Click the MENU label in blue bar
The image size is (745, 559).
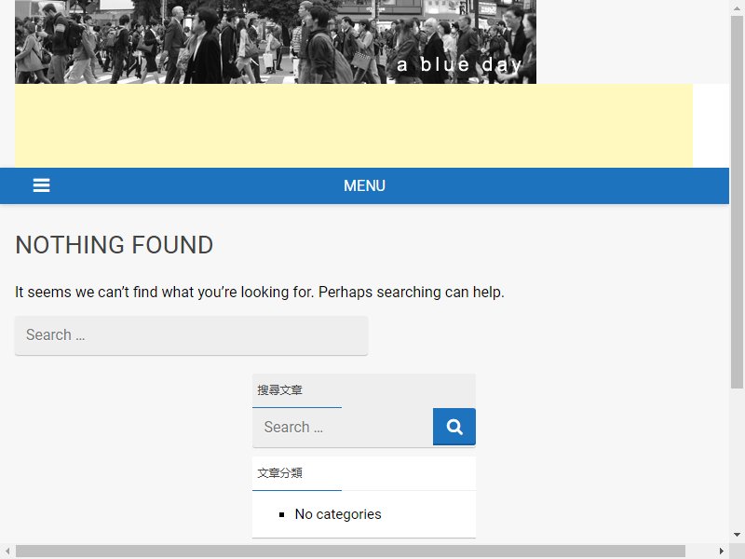pos(364,185)
